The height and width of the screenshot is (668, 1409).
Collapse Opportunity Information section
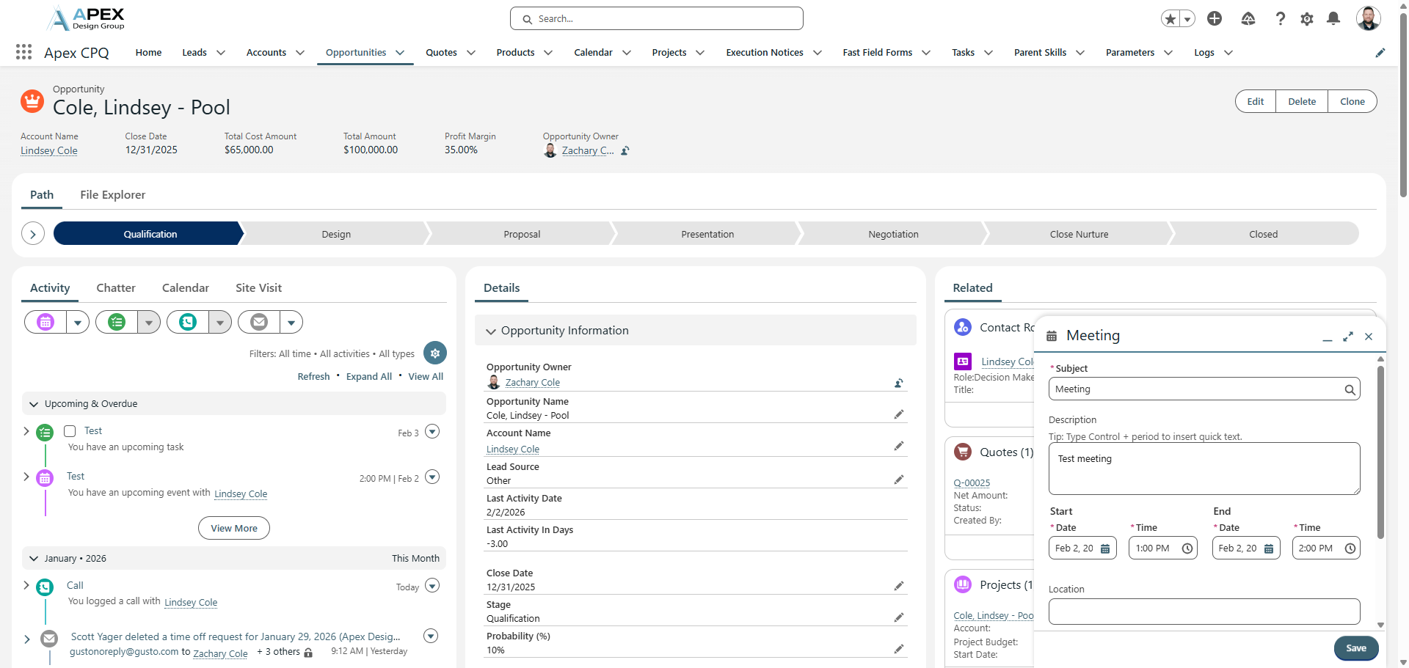click(491, 331)
